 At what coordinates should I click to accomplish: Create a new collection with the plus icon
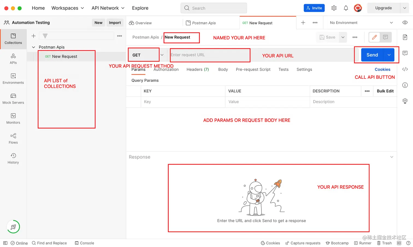[34, 36]
